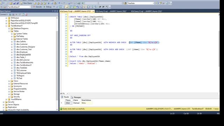The width and height of the screenshot is (224, 126).
Task: Expand the Programmability folder
Action: [x=9, y=89]
